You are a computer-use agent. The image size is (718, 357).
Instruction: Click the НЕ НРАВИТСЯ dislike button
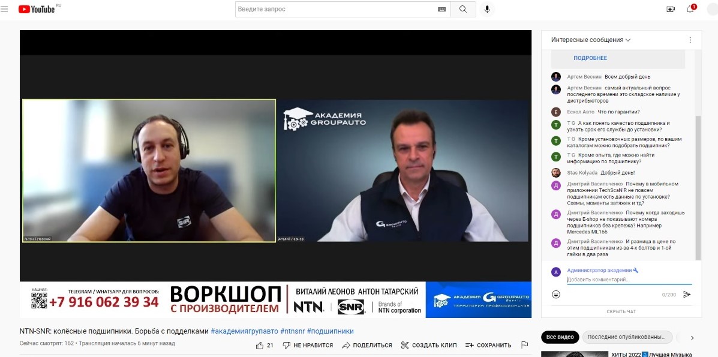click(x=308, y=345)
